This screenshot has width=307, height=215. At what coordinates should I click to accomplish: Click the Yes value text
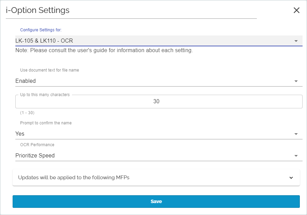click(20, 134)
